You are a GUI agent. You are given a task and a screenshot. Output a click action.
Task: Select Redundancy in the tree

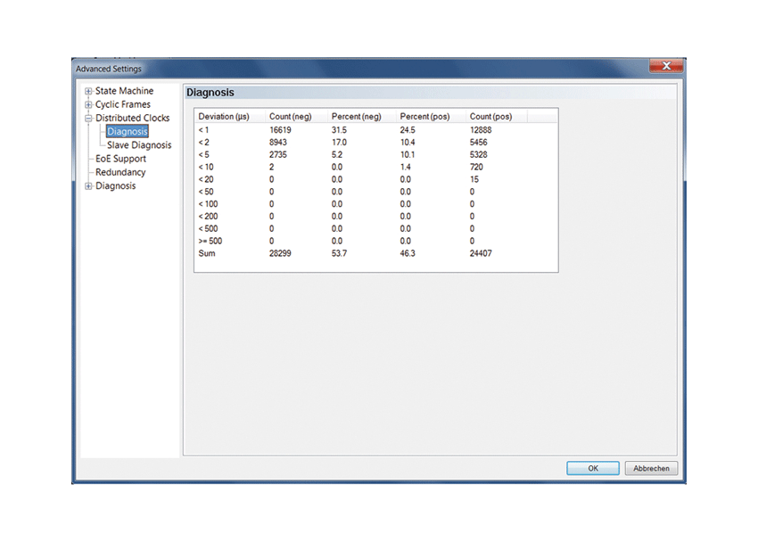(120, 172)
